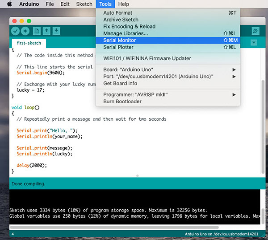Open the tab options dropdown arrow
Screen dimensions: 268x240
(x=254, y=43)
